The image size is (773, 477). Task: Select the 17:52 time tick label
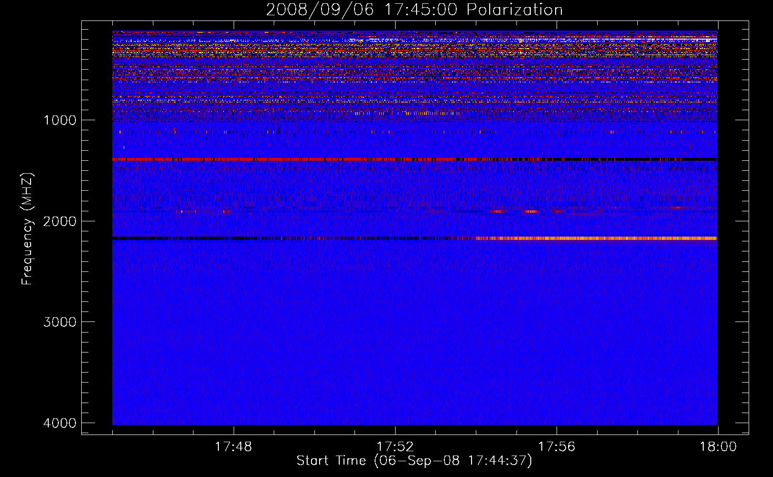[395, 447]
